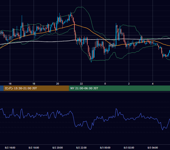Viewport: 170px width, 150px height.
Task: Click the 8/2 20:00 date label
Action: (57, 147)
